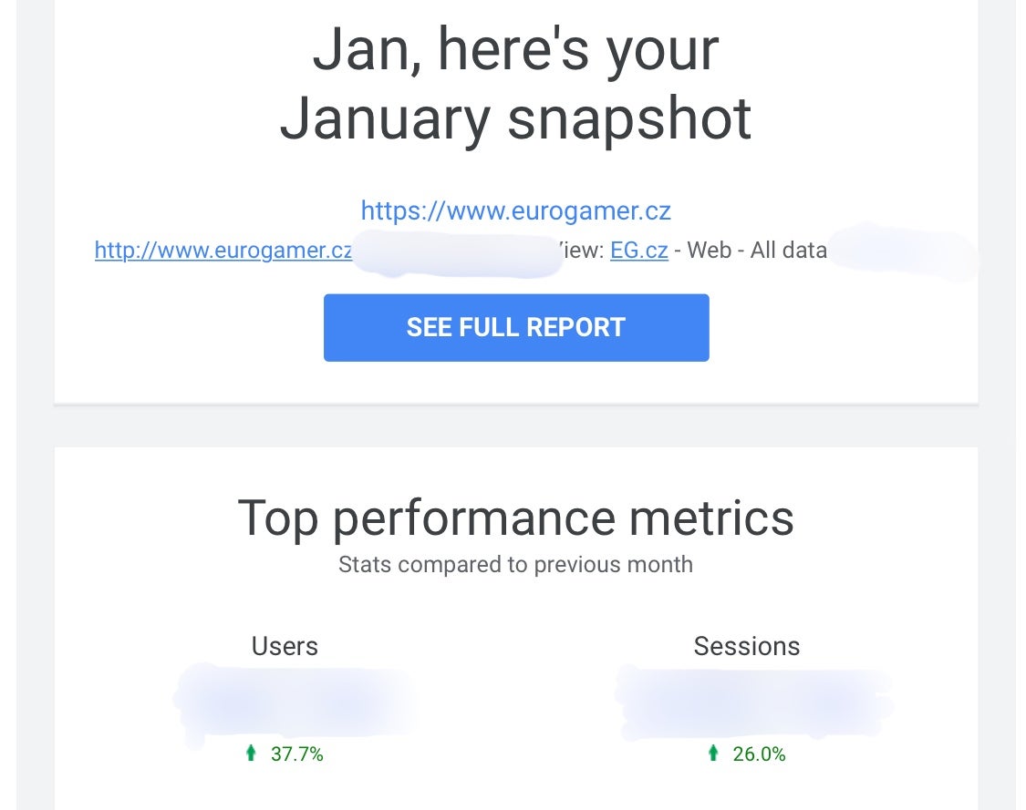
Task: Click the Stats compared to previous month subtitle
Action: click(515, 564)
